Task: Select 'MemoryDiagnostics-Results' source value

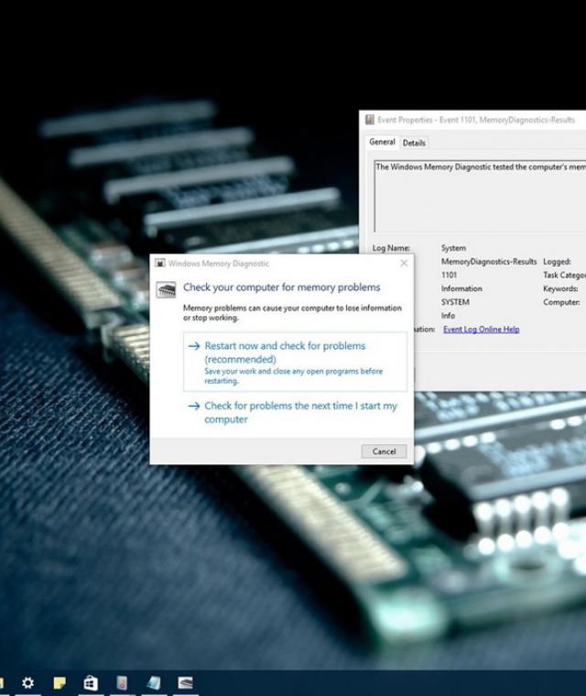Action: (x=489, y=261)
